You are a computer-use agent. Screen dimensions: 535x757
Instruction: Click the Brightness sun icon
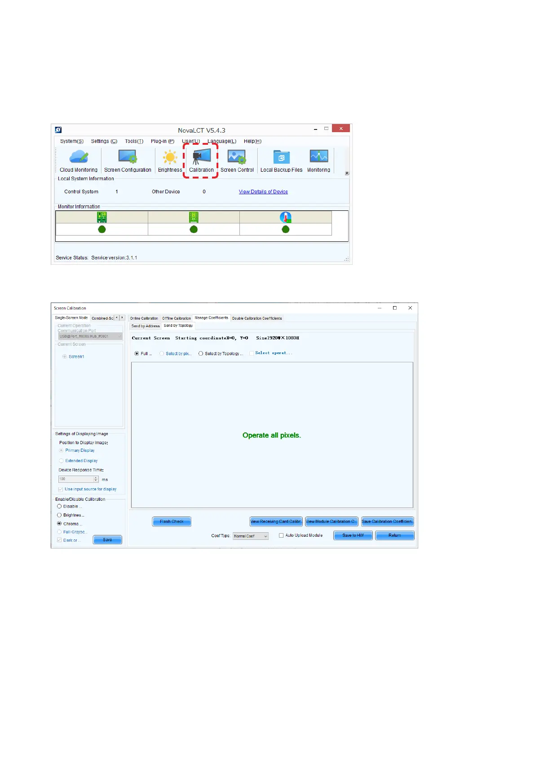click(x=170, y=157)
